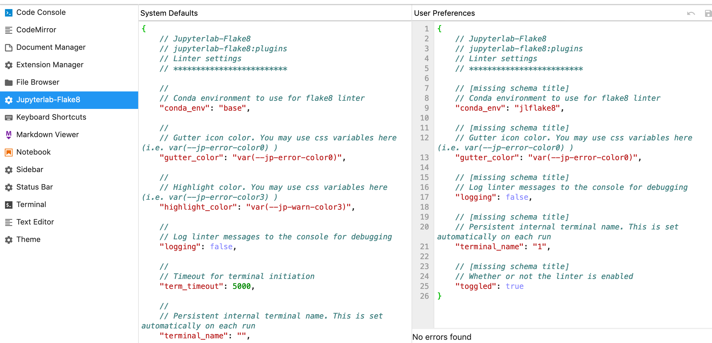This screenshot has width=712, height=343.
Task: Open Keyboard Shortcuts settings
Action: pyautogui.click(x=69, y=117)
